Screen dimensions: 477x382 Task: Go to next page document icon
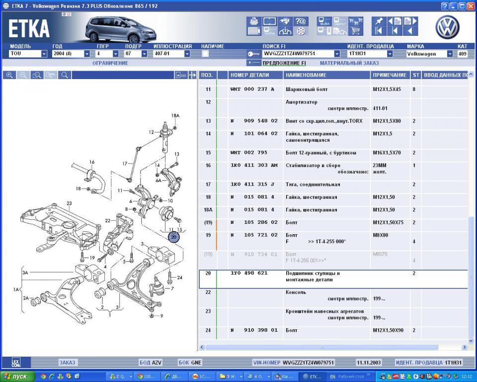pos(410,21)
